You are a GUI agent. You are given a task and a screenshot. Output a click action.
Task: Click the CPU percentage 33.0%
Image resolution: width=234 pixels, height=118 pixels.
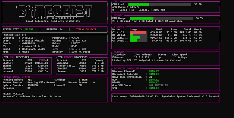(x=198, y=4)
